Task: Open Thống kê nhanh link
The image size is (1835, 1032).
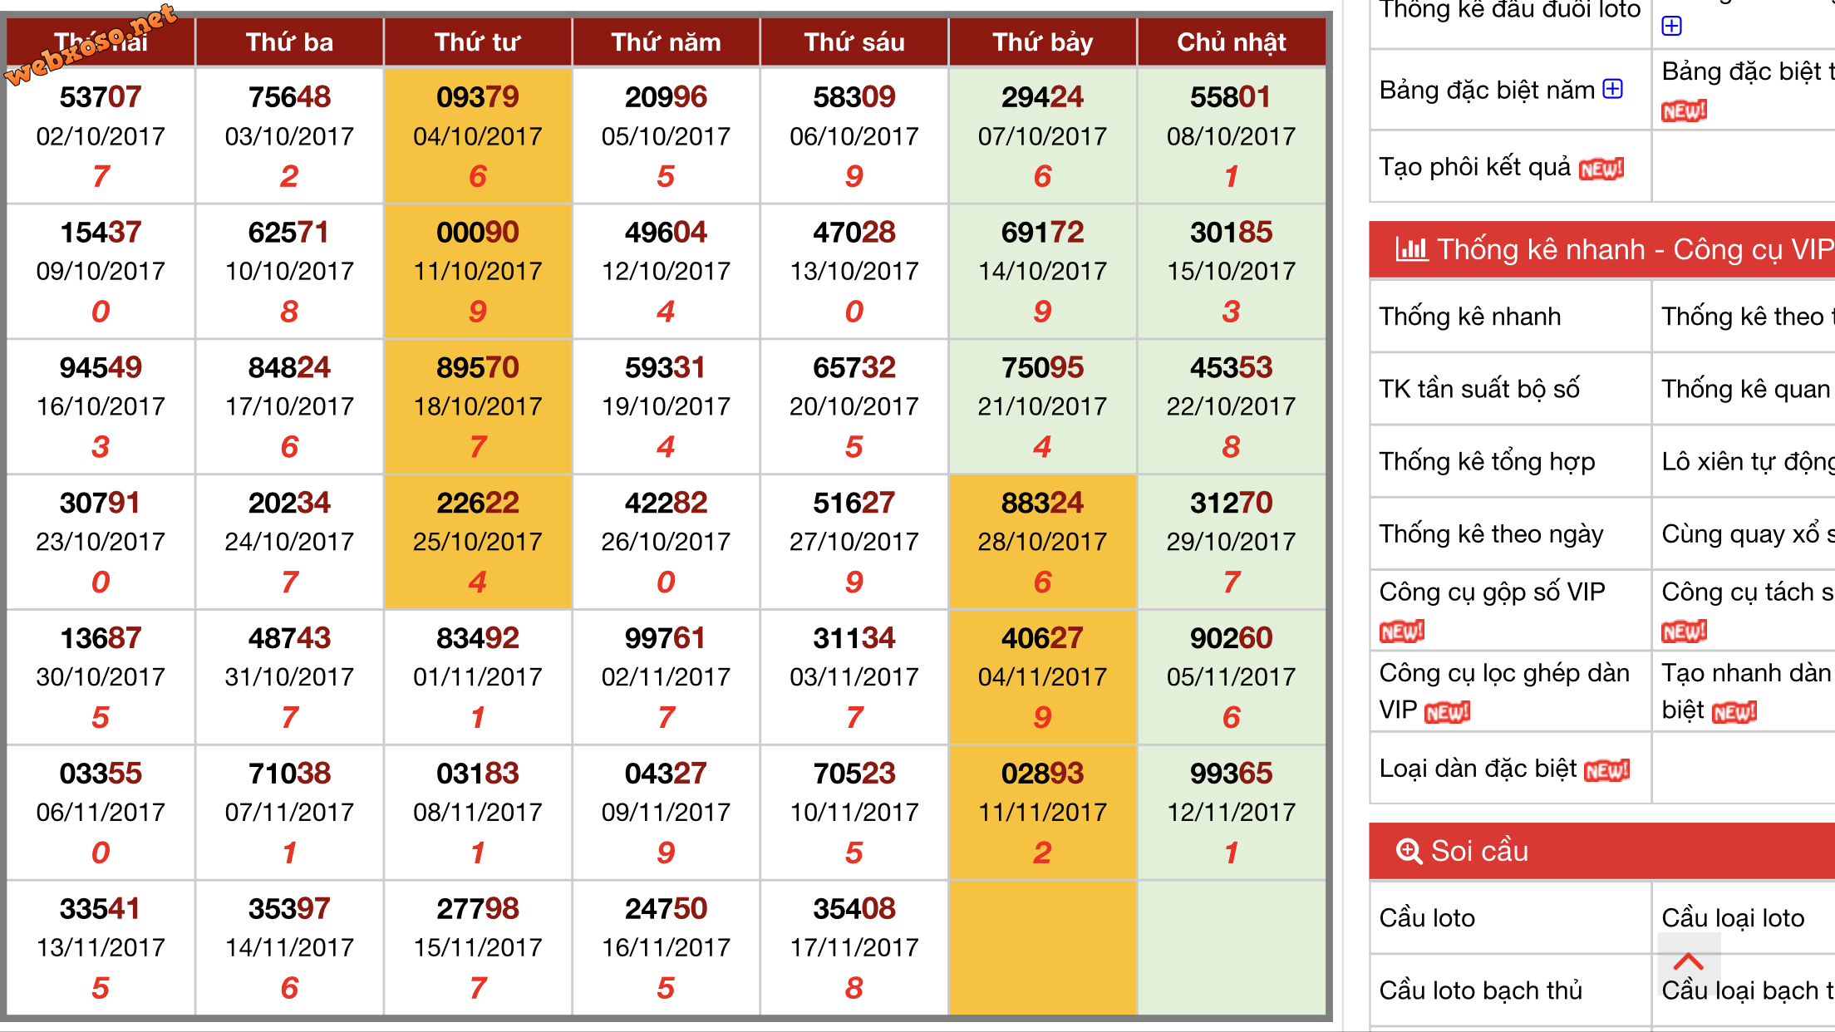Action: [x=1469, y=317]
